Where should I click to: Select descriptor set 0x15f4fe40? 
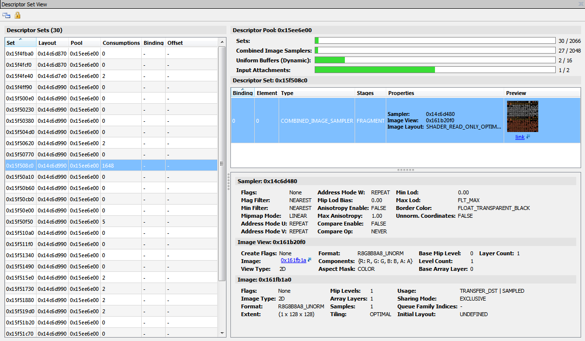(x=19, y=76)
